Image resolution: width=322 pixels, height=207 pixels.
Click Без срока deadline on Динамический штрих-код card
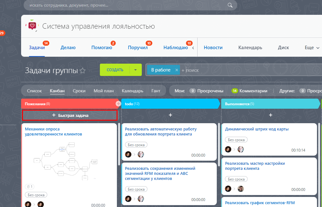click(x=236, y=140)
